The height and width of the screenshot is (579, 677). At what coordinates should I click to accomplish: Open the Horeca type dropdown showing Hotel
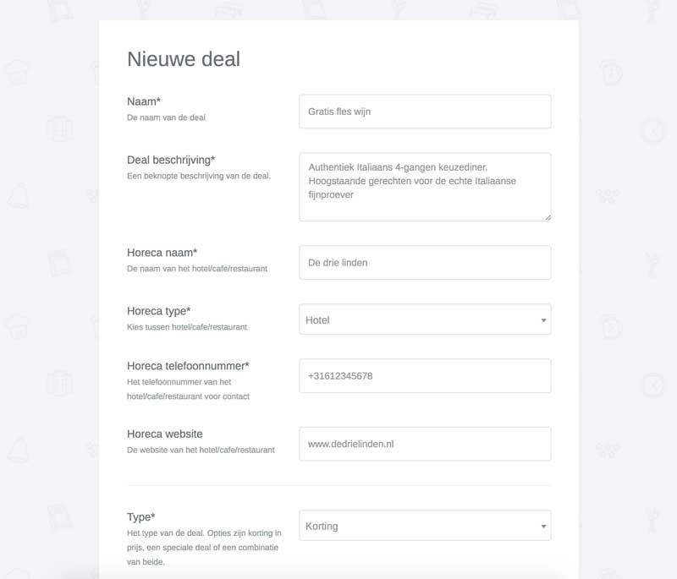[425, 320]
